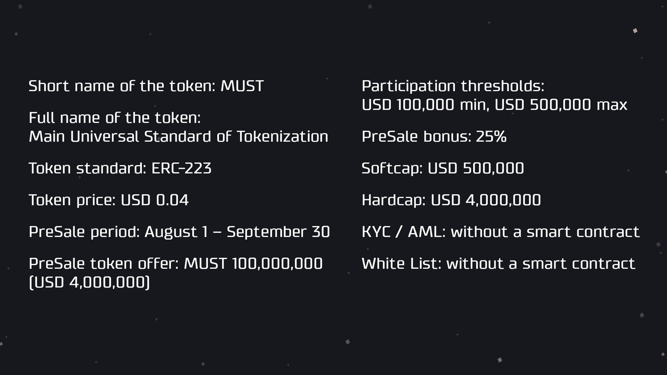
Task: Click the 'Short name of the token: MUST' line
Action: point(146,86)
